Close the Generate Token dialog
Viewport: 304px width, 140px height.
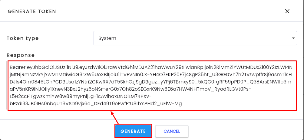click(287, 11)
